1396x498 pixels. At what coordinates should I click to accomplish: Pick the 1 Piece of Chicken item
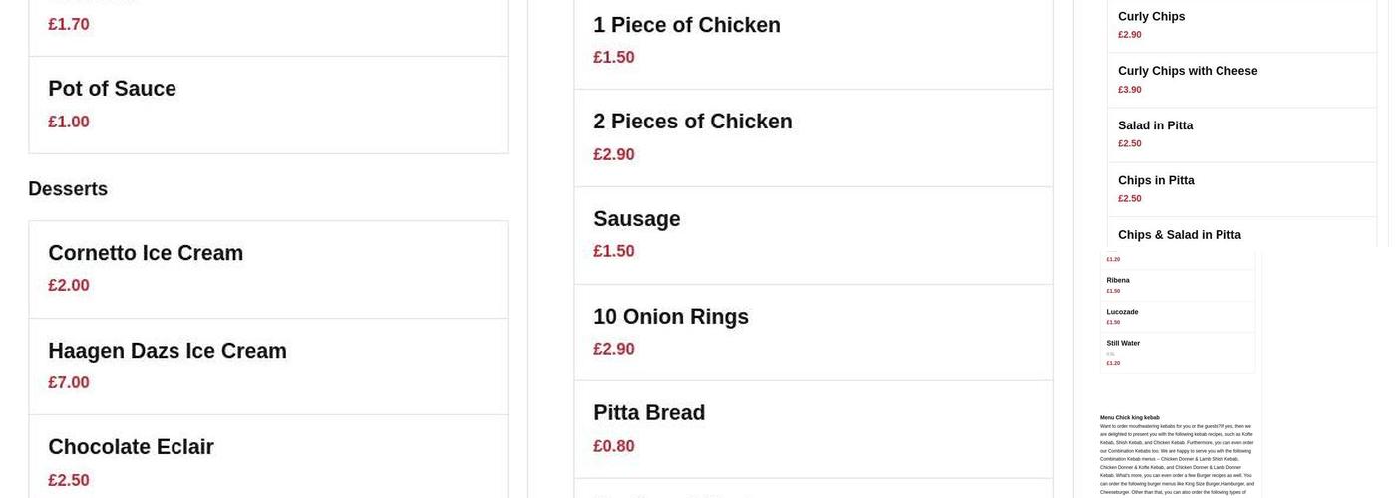(687, 25)
